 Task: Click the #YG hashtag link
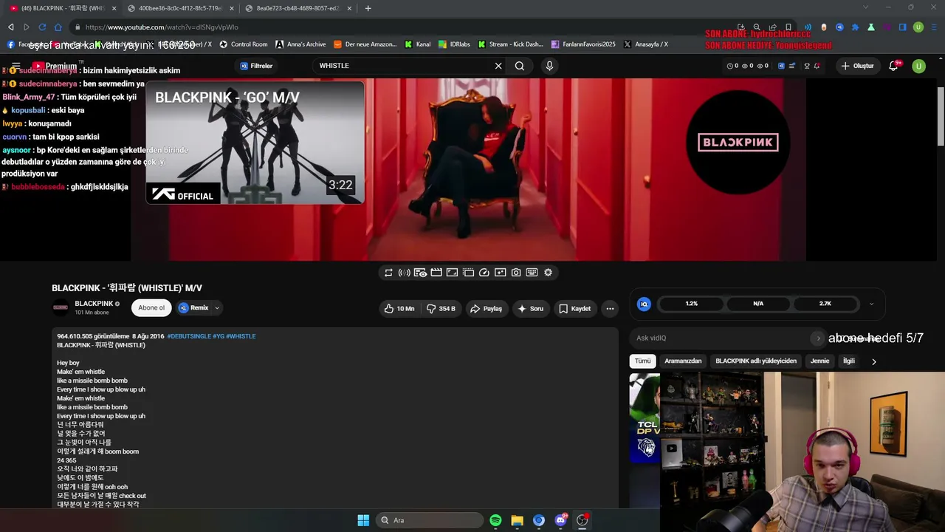point(218,336)
